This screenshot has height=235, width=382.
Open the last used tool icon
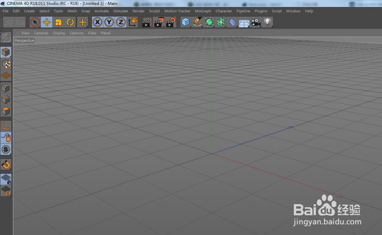pos(83,23)
